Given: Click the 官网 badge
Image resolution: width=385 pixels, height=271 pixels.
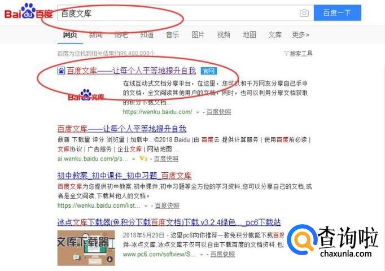Looking at the screenshot, I should (x=209, y=71).
